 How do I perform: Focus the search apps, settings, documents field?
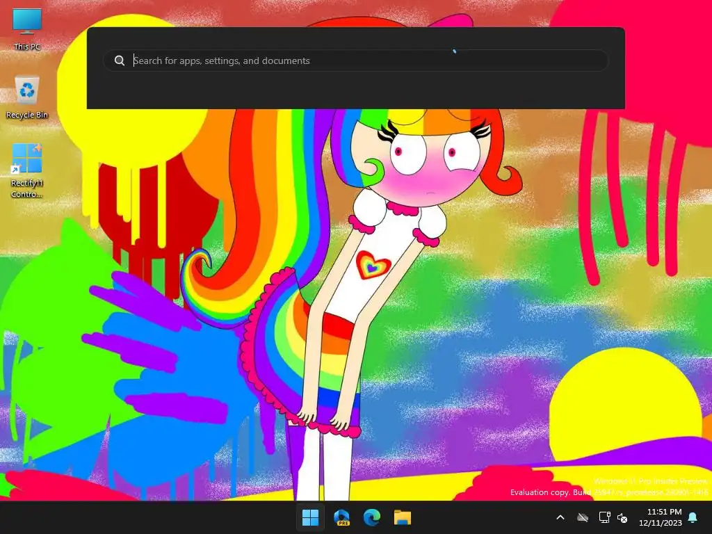coord(355,60)
